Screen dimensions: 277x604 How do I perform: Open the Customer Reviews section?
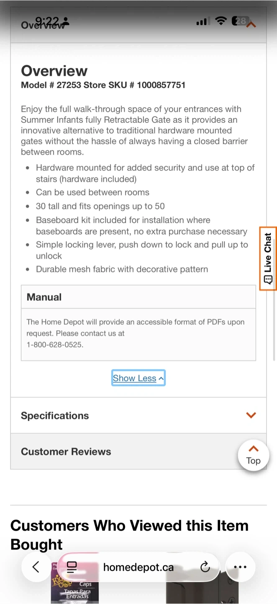pos(66,451)
